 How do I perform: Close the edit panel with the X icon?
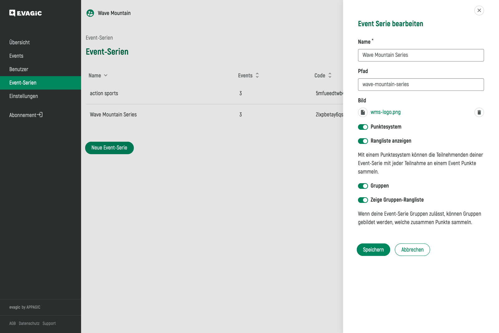[x=479, y=11]
